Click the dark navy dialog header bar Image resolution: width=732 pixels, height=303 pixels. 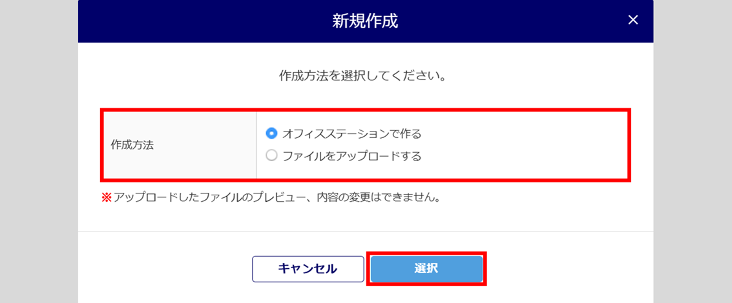pyautogui.click(x=194, y=21)
